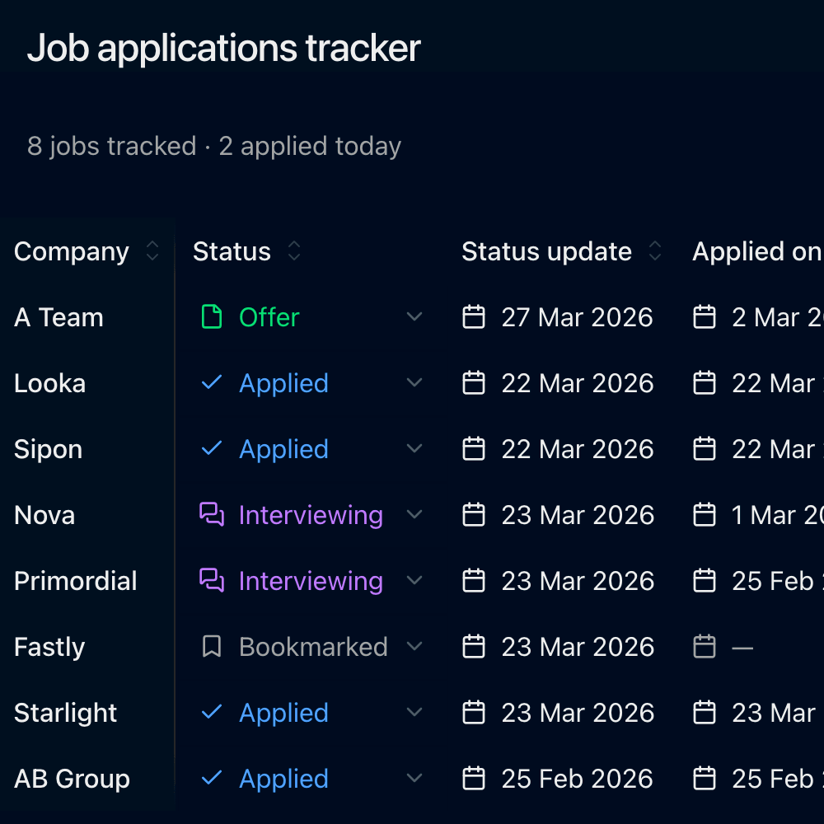Click the calendar icon beside 27 Mar 2026
Screen dimensions: 824x824
(474, 316)
